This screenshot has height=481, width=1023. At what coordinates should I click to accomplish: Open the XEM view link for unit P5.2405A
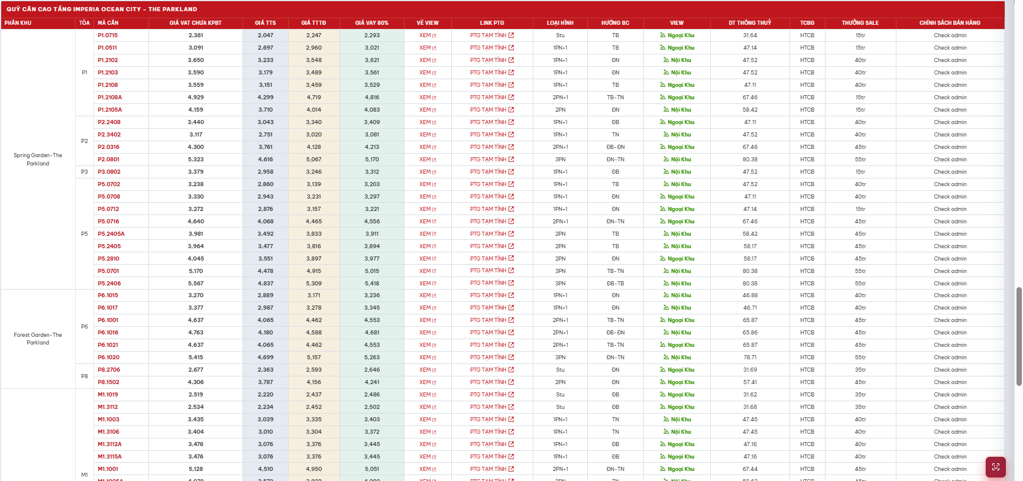(x=428, y=234)
